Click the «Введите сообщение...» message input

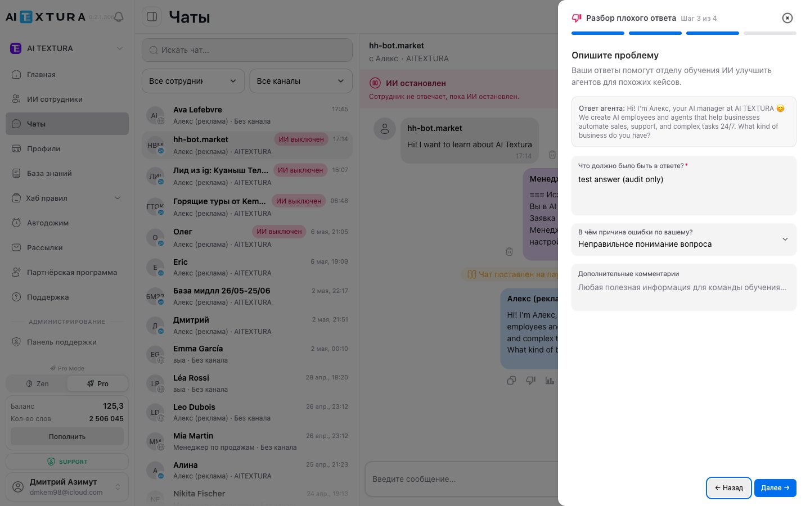[462, 479]
